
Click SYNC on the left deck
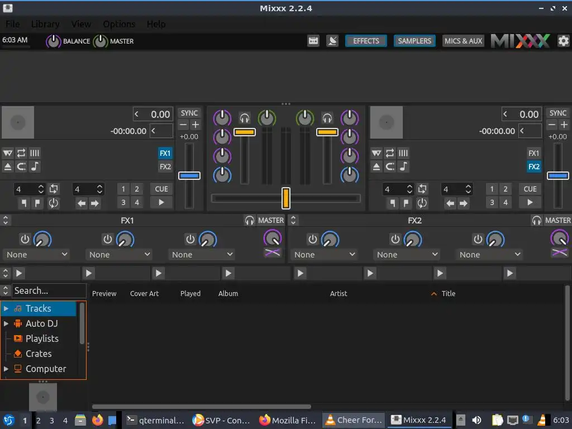189,113
